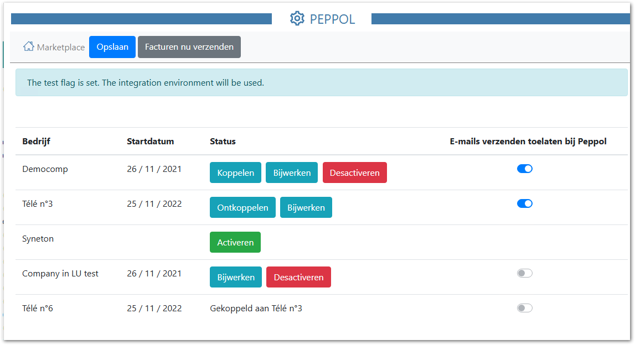Click the Startdatum column header
Image resolution: width=635 pixels, height=345 pixels.
pyautogui.click(x=150, y=141)
